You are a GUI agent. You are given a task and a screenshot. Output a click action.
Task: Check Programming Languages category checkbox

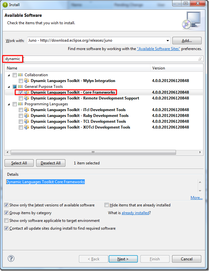pyautogui.click(x=15, y=104)
